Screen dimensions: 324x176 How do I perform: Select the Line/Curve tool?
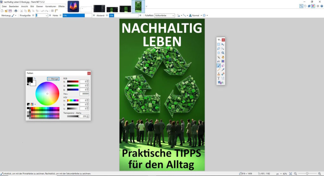click(x=223, y=78)
